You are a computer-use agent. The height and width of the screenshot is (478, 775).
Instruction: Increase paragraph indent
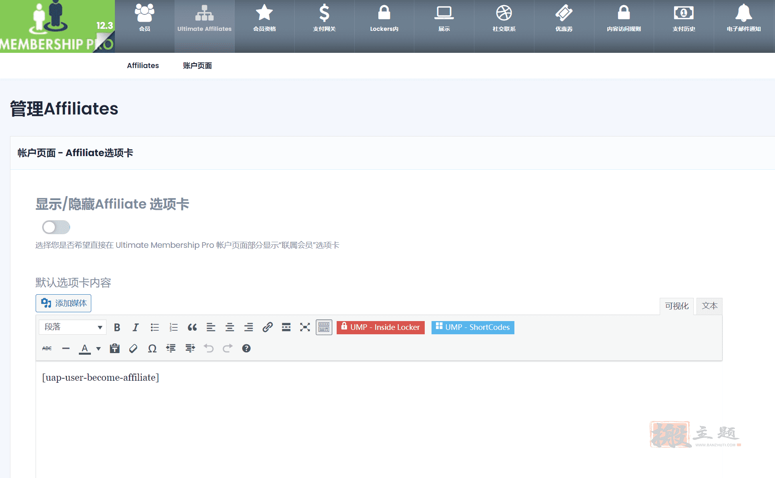tap(190, 348)
